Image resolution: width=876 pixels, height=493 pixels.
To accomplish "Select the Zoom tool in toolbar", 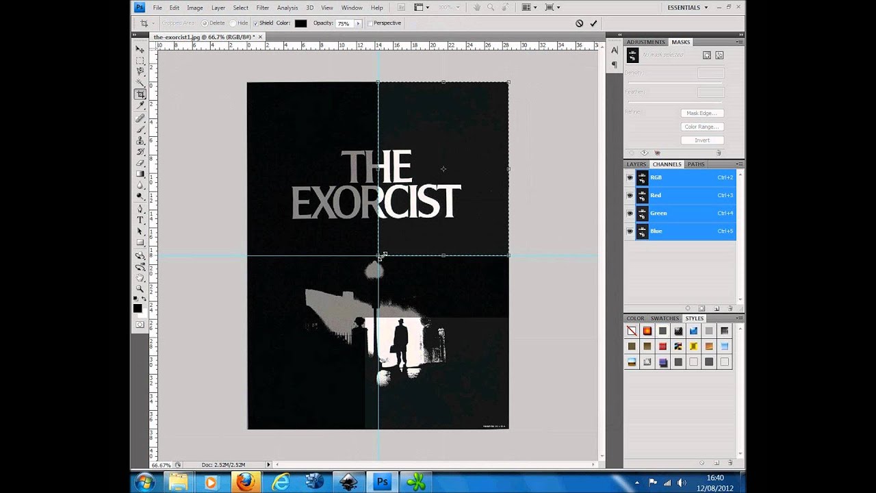I will click(140, 289).
